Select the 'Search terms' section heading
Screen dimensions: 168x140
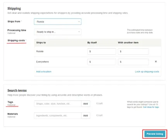[x=17, y=91]
